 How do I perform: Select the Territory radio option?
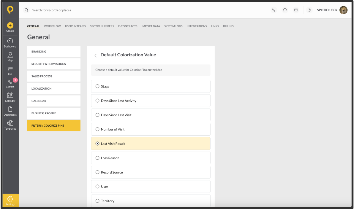tap(151, 201)
